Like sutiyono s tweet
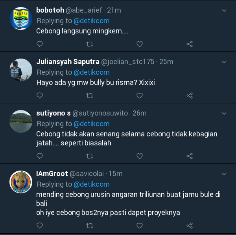Screen dimensions: 236x235 (x=140, y=156)
